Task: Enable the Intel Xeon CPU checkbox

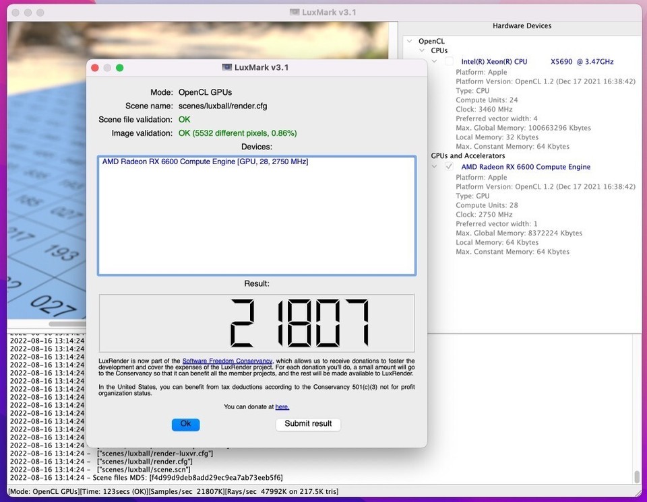Action: [449, 62]
